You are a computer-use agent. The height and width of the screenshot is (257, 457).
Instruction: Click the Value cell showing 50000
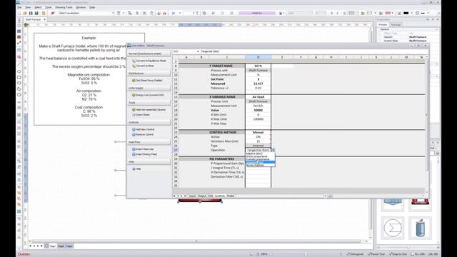258,110
